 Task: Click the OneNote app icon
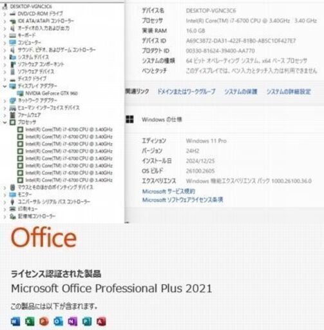click(73, 321)
